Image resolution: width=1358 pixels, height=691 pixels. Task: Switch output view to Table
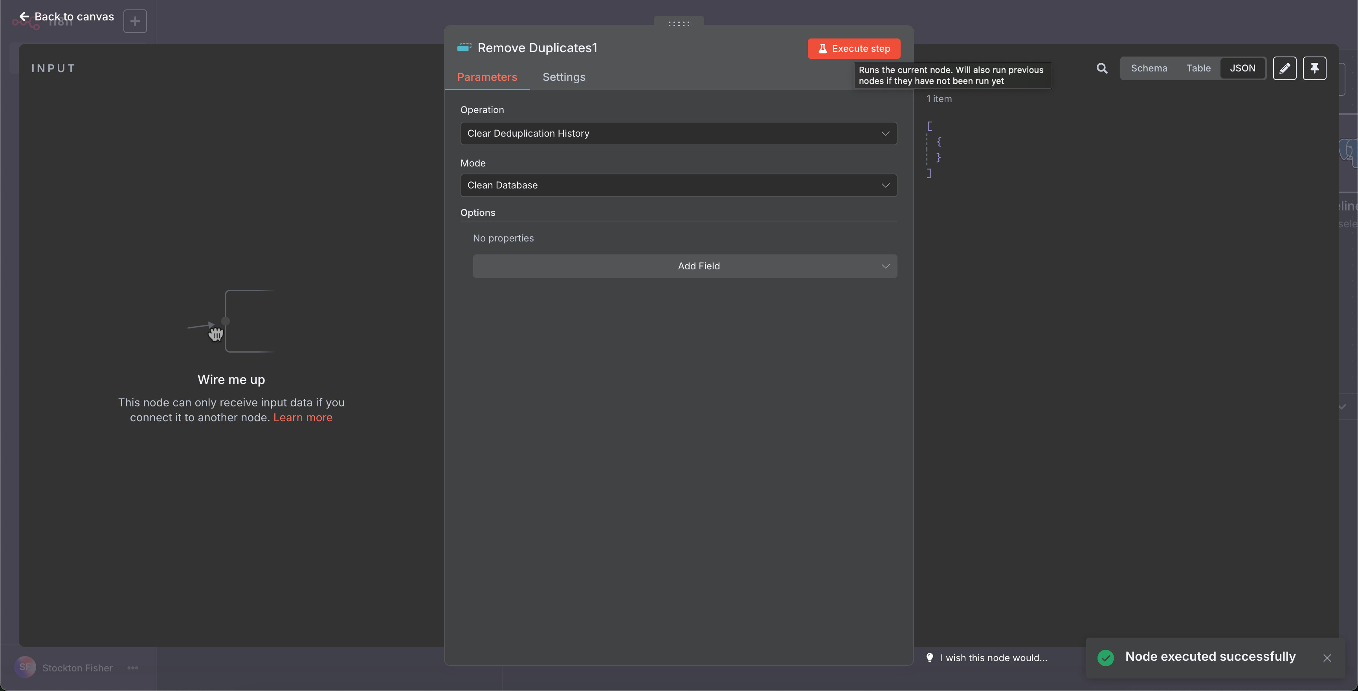1199,68
